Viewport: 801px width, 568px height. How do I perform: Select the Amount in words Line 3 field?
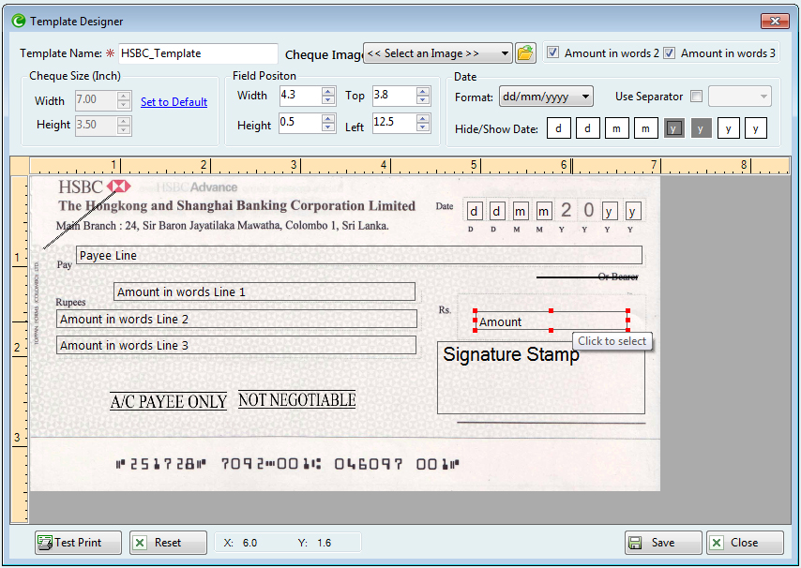[x=236, y=346]
